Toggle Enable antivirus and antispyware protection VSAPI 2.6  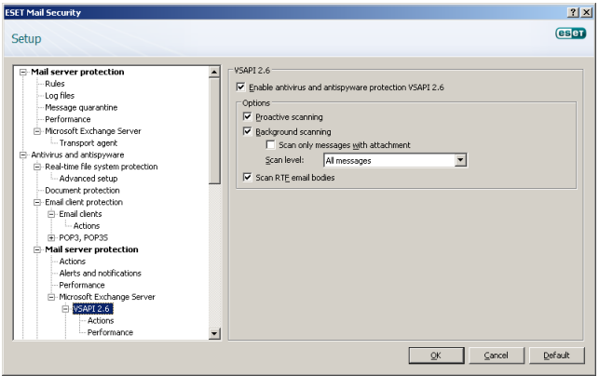tap(240, 87)
